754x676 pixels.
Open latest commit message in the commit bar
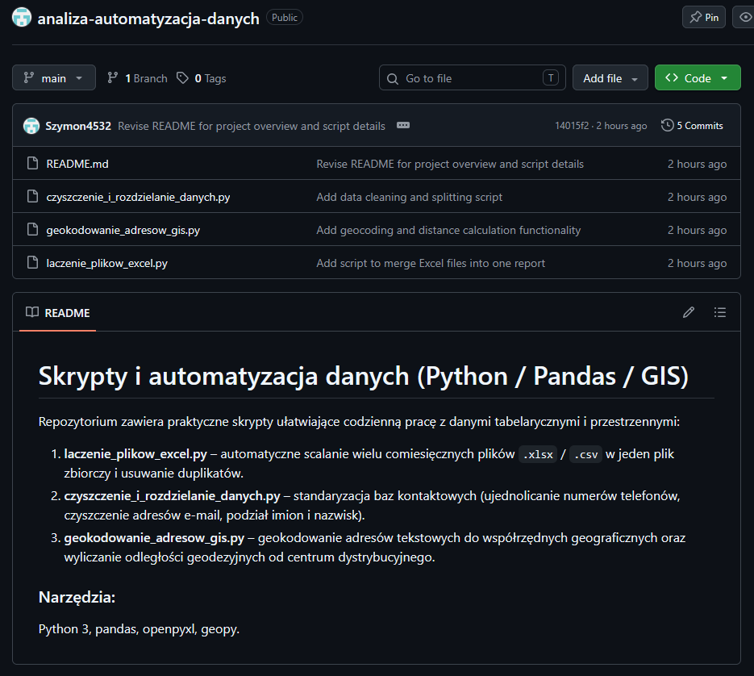[252, 126]
